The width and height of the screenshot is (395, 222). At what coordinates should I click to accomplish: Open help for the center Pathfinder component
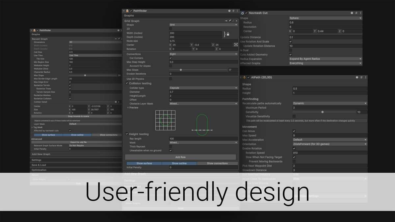[229, 11]
